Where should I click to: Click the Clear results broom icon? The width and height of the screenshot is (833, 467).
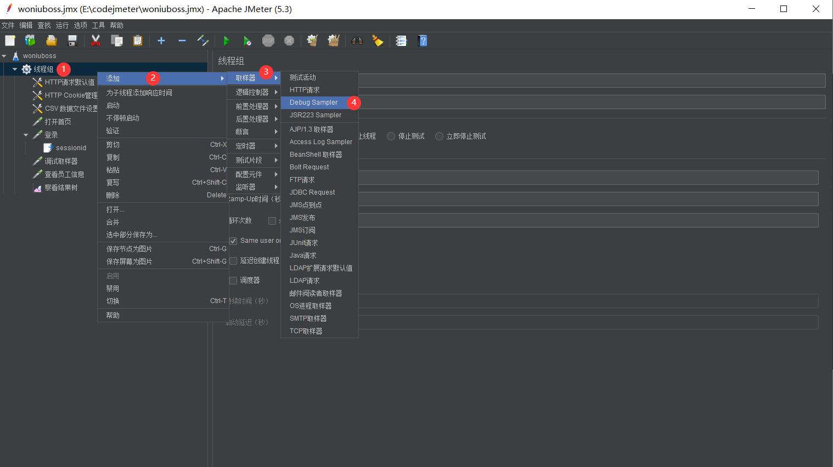[312, 41]
